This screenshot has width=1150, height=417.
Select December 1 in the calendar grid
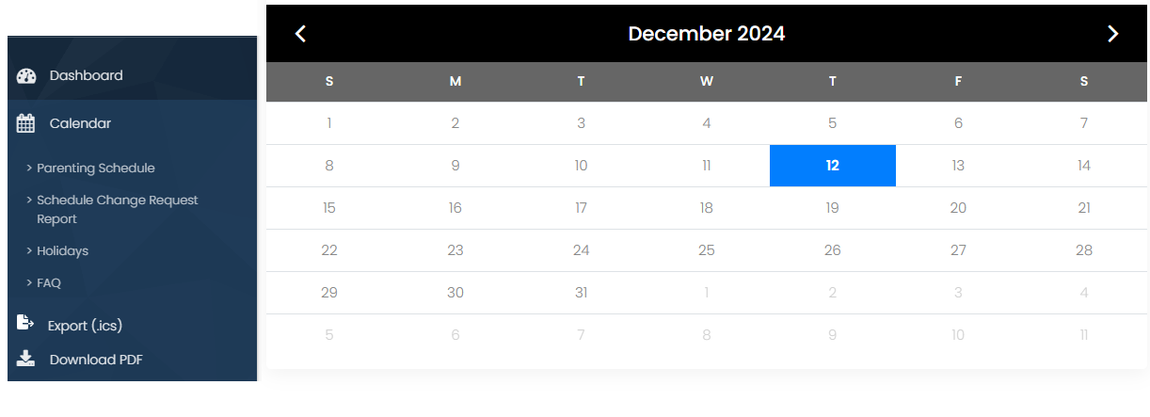(x=329, y=123)
